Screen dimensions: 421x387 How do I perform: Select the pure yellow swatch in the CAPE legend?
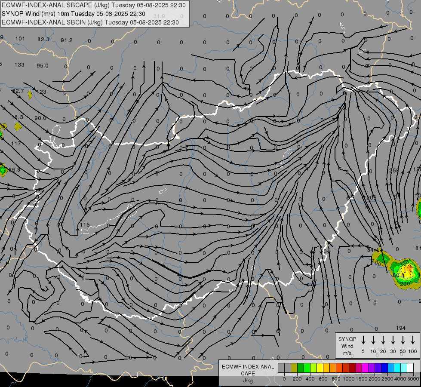click(x=320, y=368)
